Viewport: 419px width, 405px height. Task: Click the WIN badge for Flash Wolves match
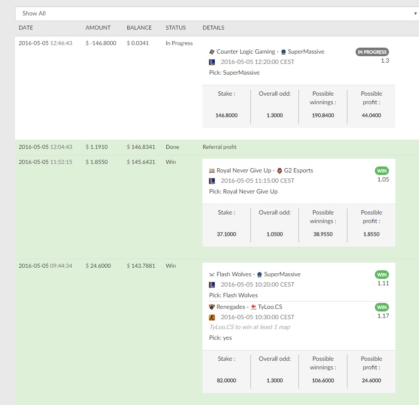click(x=382, y=275)
